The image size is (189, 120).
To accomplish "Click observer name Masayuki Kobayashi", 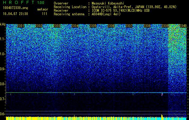I will pyautogui.click(x=108, y=3).
